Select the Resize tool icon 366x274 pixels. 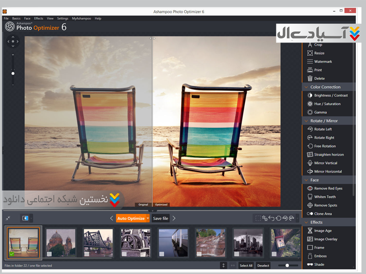pyautogui.click(x=310, y=53)
